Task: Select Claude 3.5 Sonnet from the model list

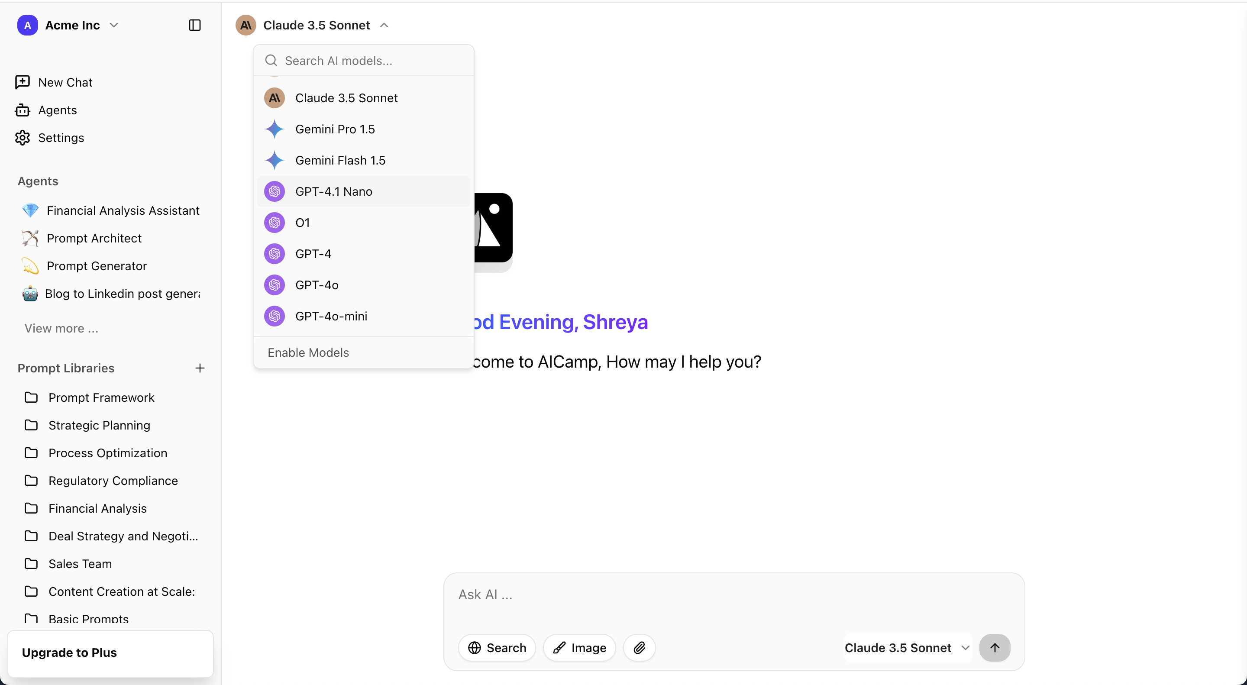Action: tap(364, 98)
